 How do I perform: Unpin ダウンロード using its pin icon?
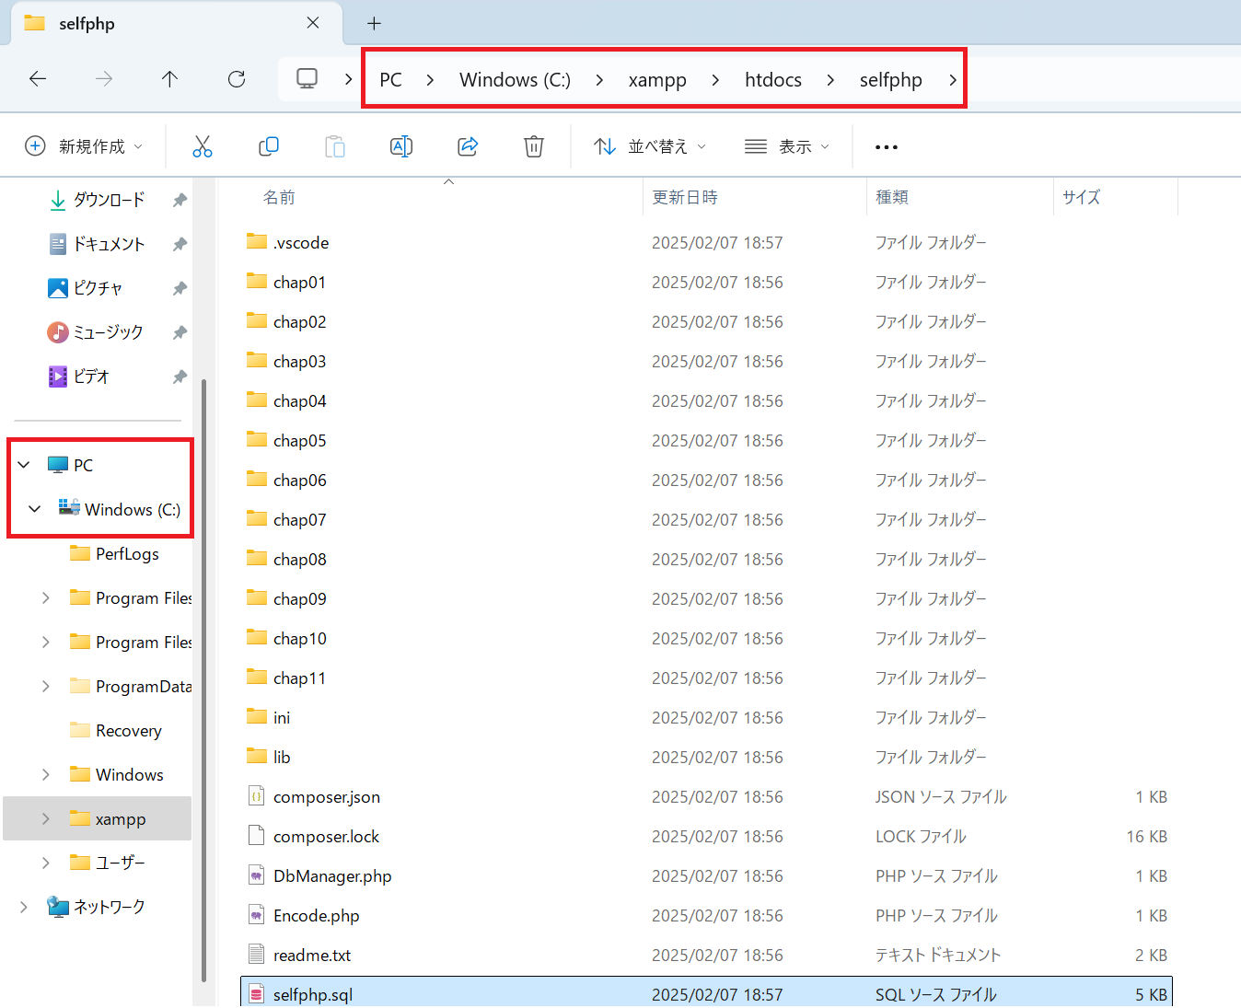point(180,200)
